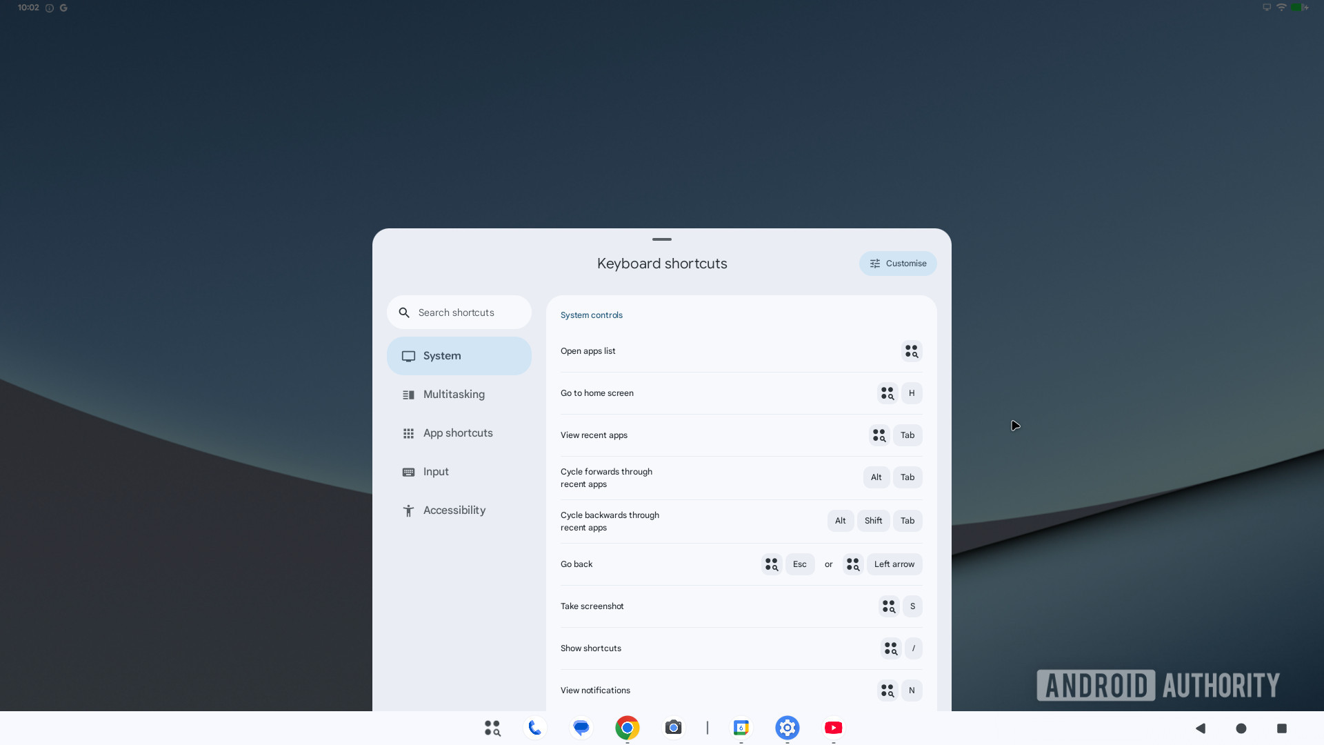Select the Accessibility shortcuts icon
Viewport: 1324px width, 745px height.
click(408, 510)
